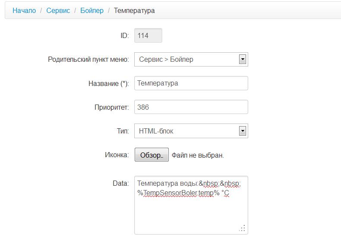Viewport: 341px width, 241px height.
Task: Click the Название (*) label
Action: point(108,83)
